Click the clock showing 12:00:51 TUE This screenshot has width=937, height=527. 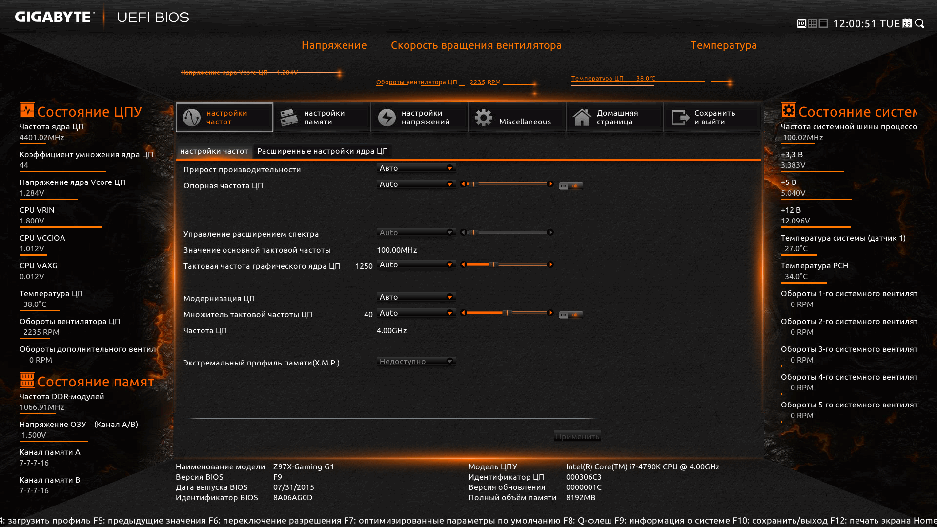tap(866, 24)
